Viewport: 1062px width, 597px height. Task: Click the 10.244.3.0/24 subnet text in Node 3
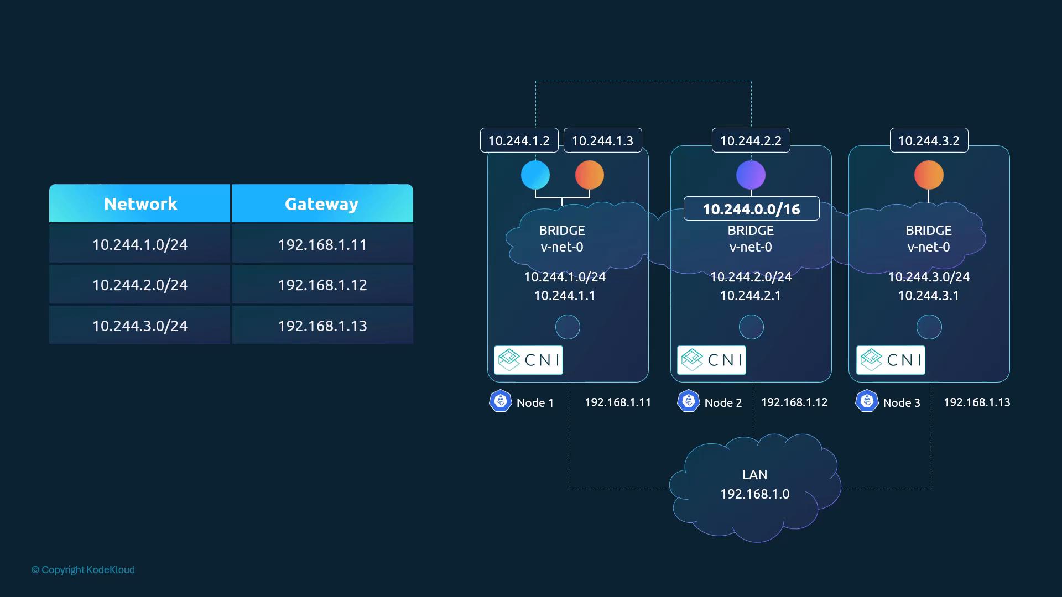[929, 277]
